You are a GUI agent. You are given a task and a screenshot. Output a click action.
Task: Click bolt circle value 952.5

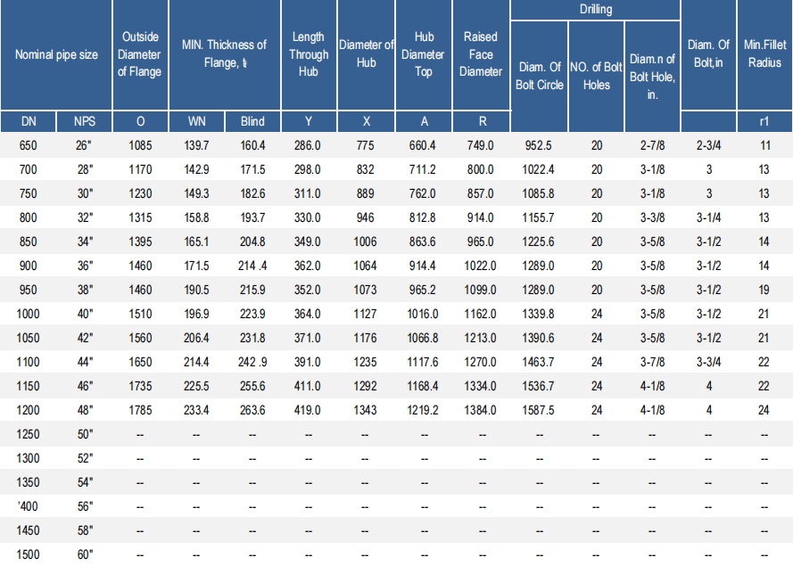[539, 144]
